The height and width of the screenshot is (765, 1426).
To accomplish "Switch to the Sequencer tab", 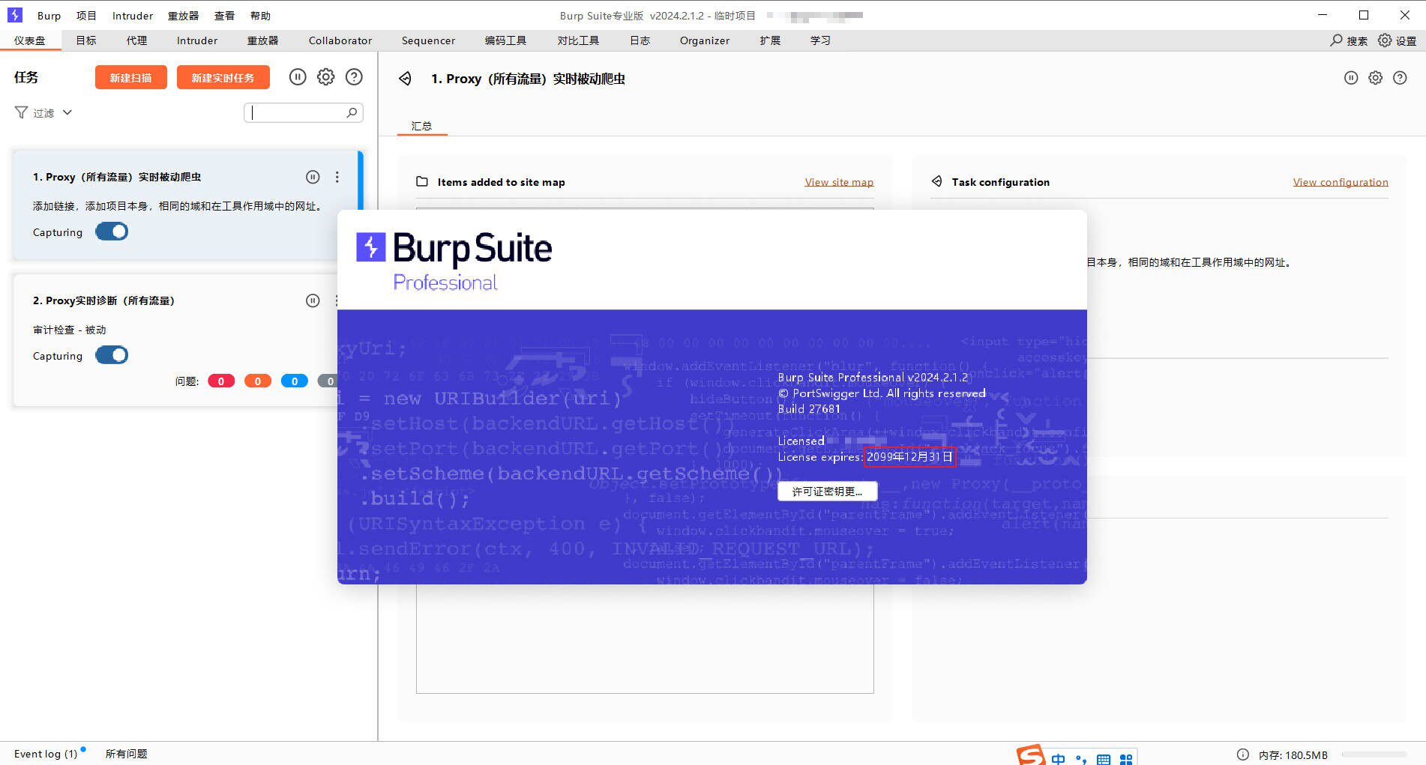I will coord(428,40).
